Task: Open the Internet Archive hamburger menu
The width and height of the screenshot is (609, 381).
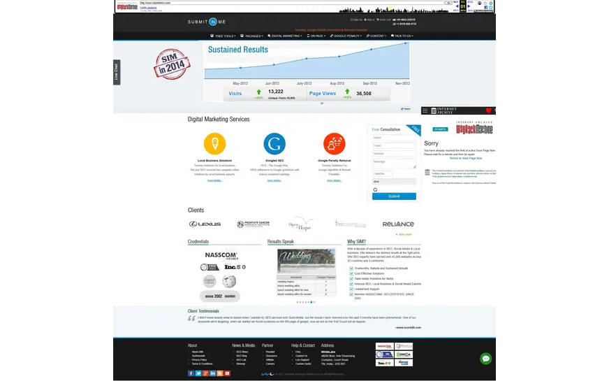Action: (x=425, y=110)
